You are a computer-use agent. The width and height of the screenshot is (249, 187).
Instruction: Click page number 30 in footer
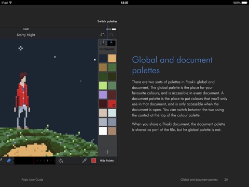coord(226,180)
